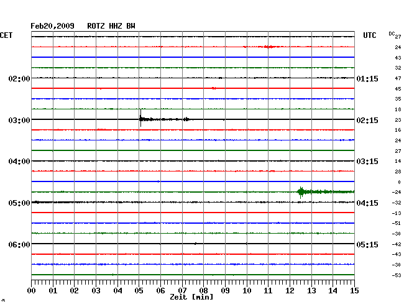Image resolution: width=404 pixels, height=307 pixels.
Task: Click the small red event near minute 11
Action: click(269, 47)
